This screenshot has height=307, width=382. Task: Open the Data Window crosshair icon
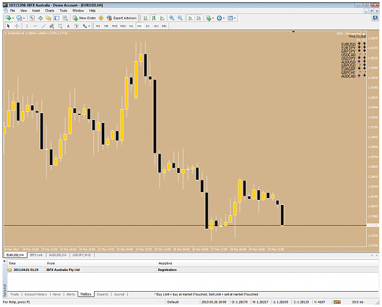[40, 18]
